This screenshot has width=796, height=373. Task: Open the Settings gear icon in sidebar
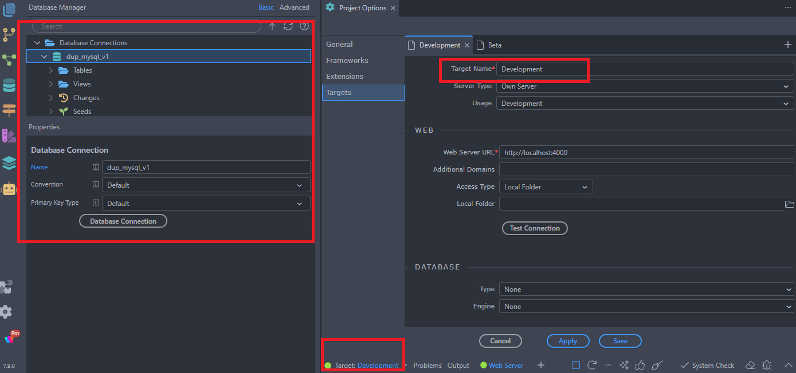tap(6, 312)
